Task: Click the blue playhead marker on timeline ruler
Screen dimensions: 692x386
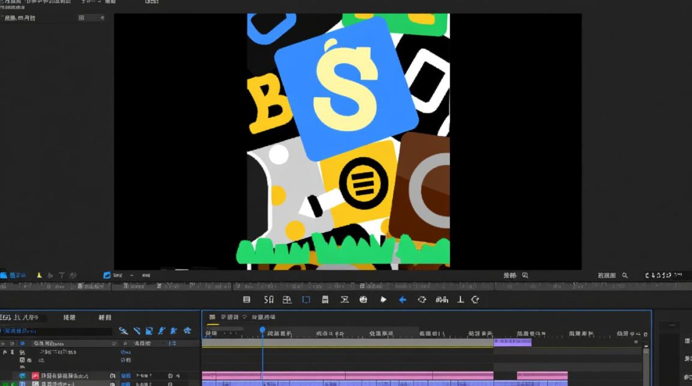Action: point(263,329)
